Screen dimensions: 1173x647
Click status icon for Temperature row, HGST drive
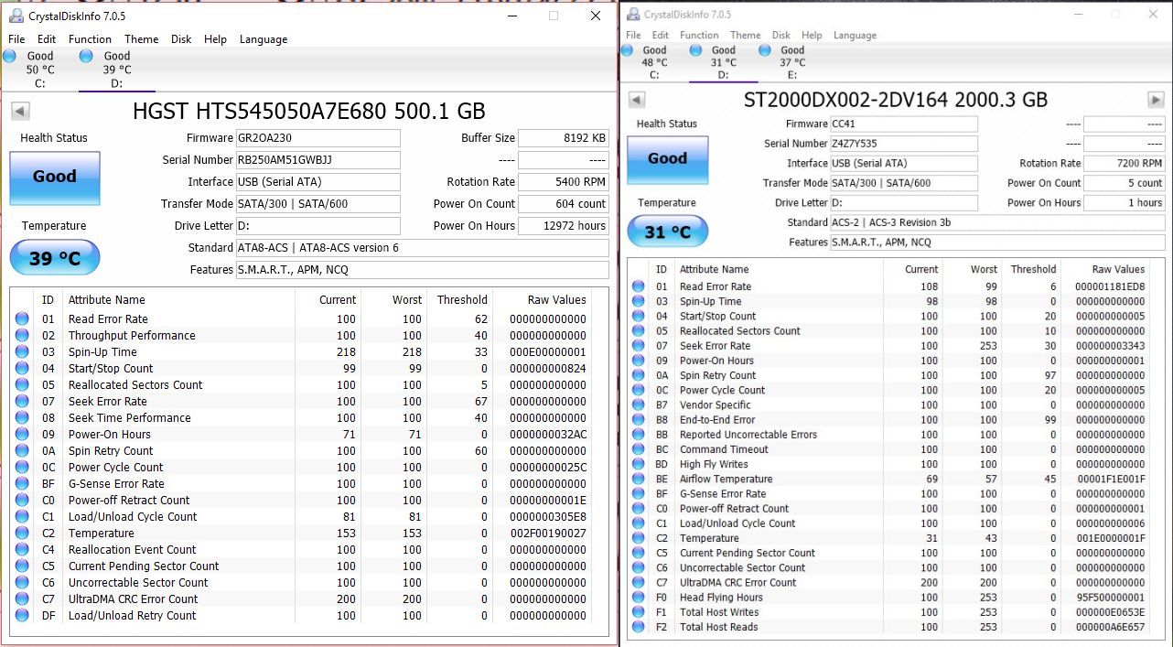click(x=22, y=533)
